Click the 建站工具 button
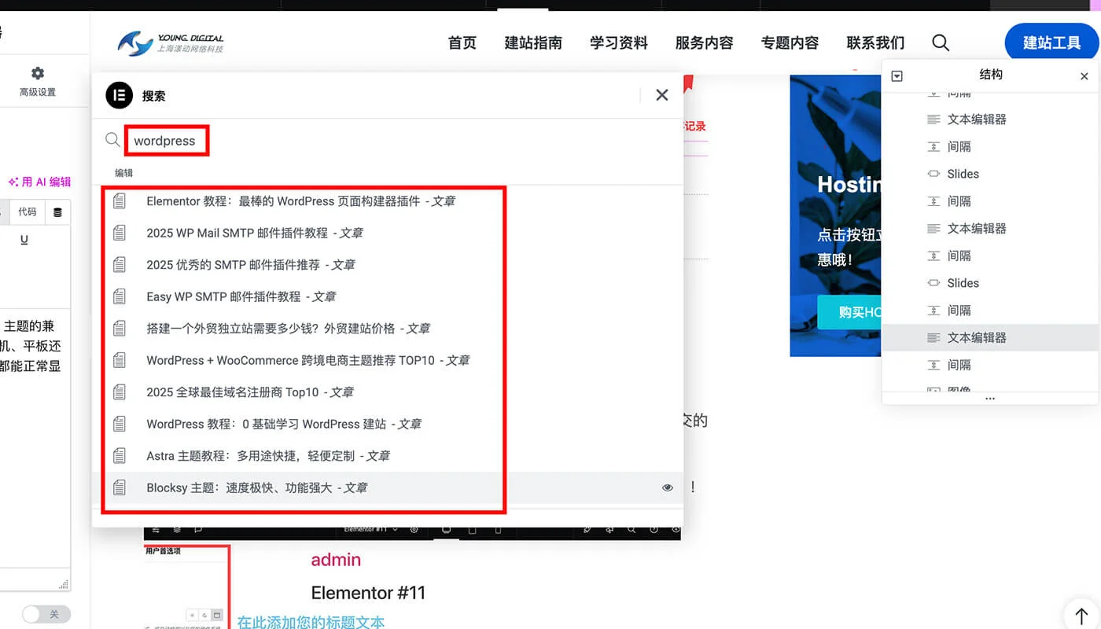1101x629 pixels. coord(1054,42)
